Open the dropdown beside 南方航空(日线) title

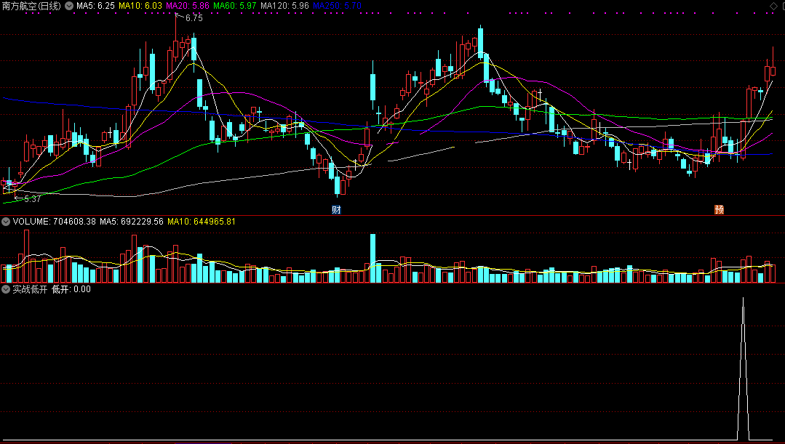(x=69, y=6)
